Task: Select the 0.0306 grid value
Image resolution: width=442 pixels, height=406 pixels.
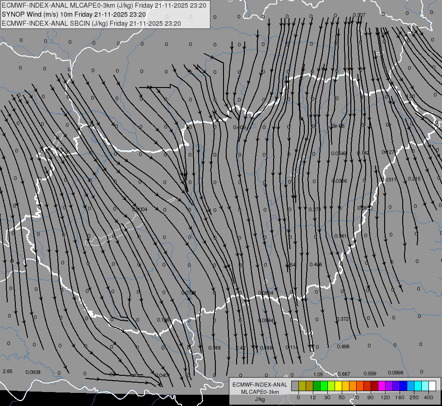Action: tap(340, 180)
